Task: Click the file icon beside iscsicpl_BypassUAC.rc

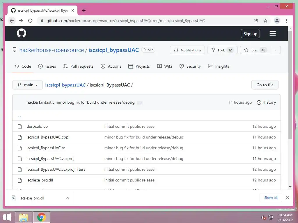Action: [19, 148]
